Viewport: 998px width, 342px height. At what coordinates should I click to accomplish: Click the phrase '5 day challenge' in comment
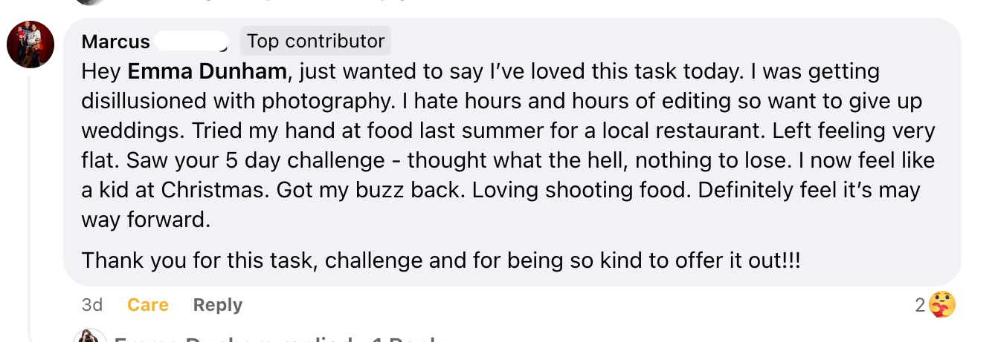(x=302, y=160)
